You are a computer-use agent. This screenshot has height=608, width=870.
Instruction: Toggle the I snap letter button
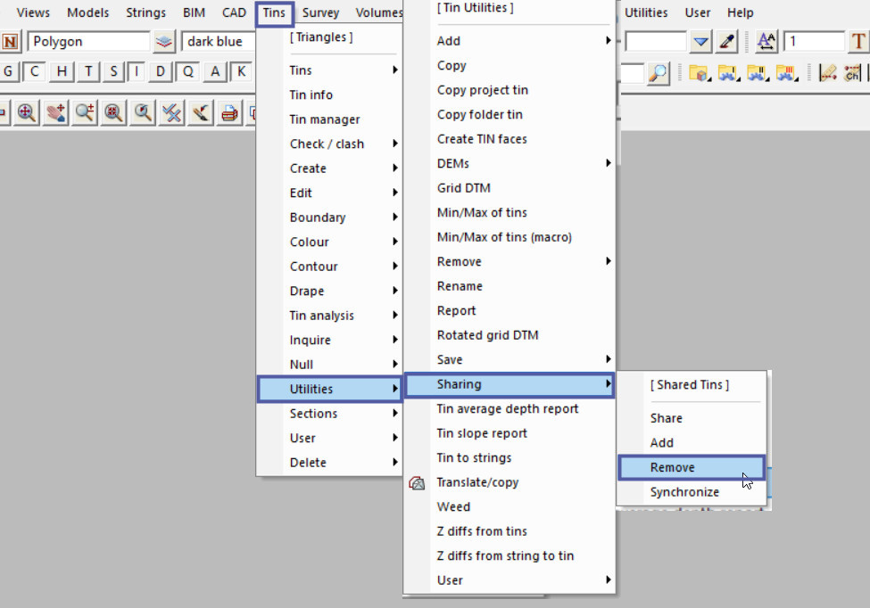pyautogui.click(x=138, y=72)
